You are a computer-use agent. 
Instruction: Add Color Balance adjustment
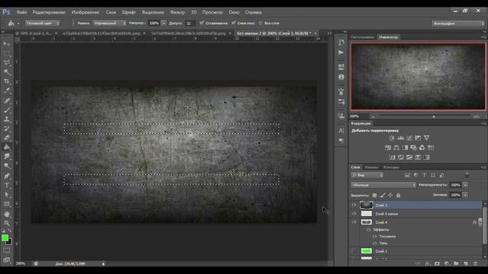[x=396, y=148]
